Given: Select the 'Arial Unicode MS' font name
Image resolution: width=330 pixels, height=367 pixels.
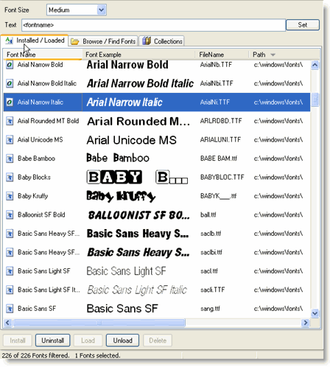Looking at the screenshot, I should coord(40,140).
